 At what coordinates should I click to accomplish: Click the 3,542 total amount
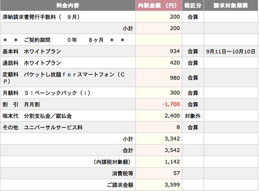pos(172,150)
